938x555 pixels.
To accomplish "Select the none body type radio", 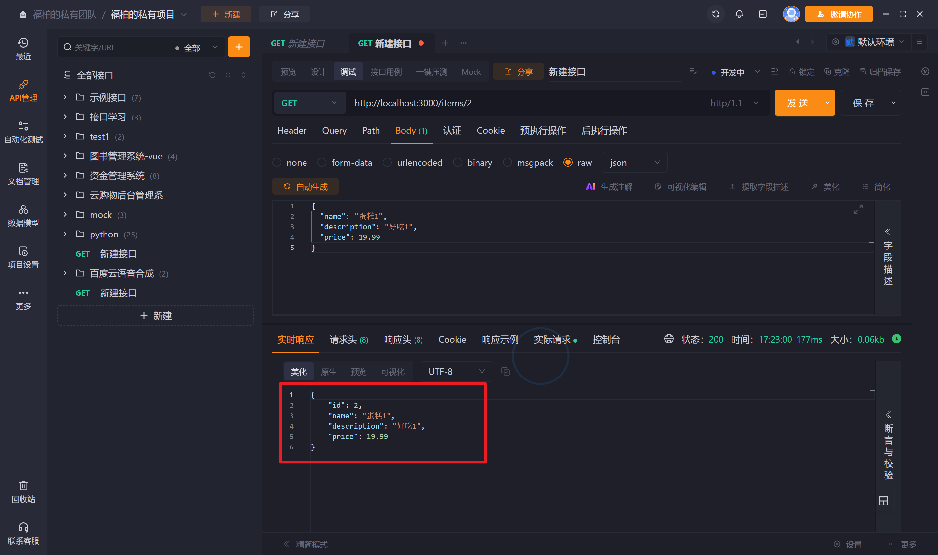I will coord(277,162).
